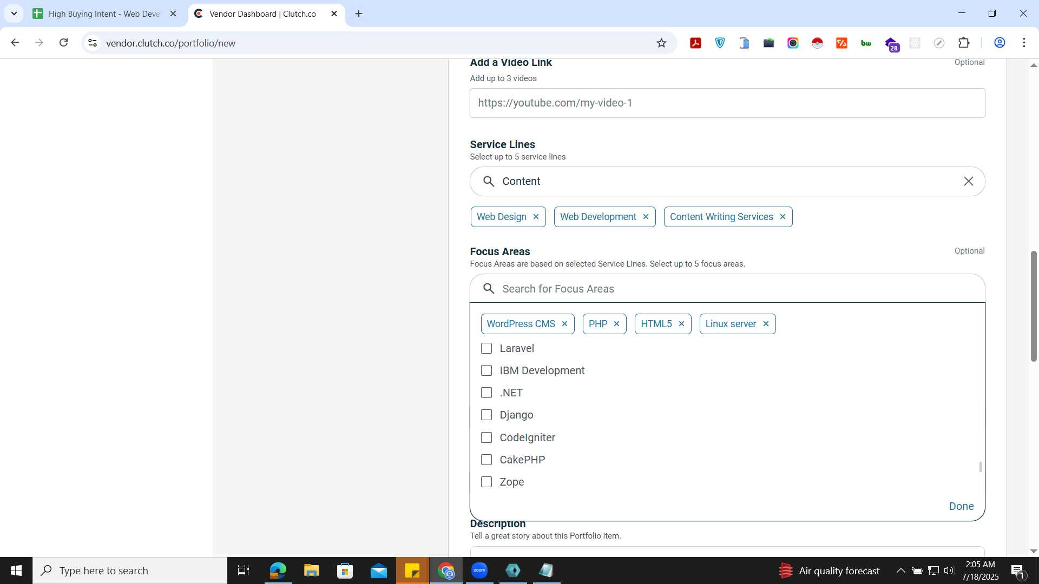
Task: Click the Service Lines search magnifier icon
Action: tap(489, 182)
